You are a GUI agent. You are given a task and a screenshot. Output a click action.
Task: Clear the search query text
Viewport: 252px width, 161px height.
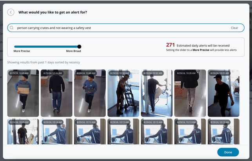pyautogui.click(x=234, y=28)
